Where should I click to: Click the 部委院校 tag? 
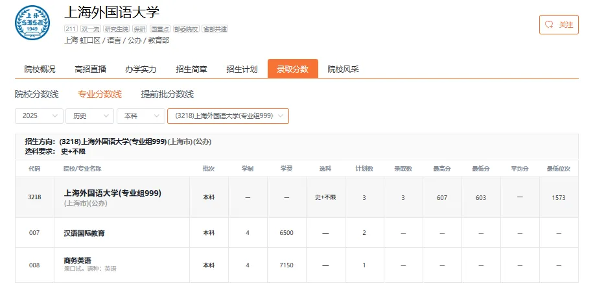(186, 29)
